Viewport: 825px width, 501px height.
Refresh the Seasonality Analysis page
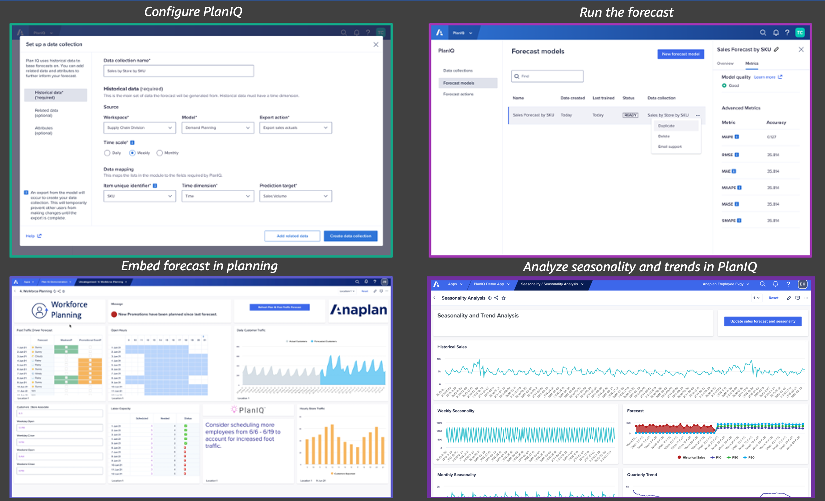click(489, 298)
